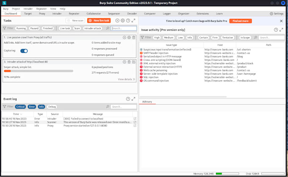Expand the Tasks panel to full size
This screenshot has height=177, width=288.
point(133,21)
